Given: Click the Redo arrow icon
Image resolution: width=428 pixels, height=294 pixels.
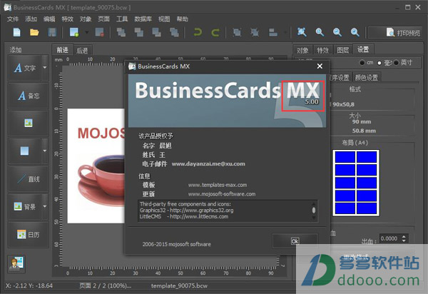Looking at the screenshot, I should click(x=215, y=32).
